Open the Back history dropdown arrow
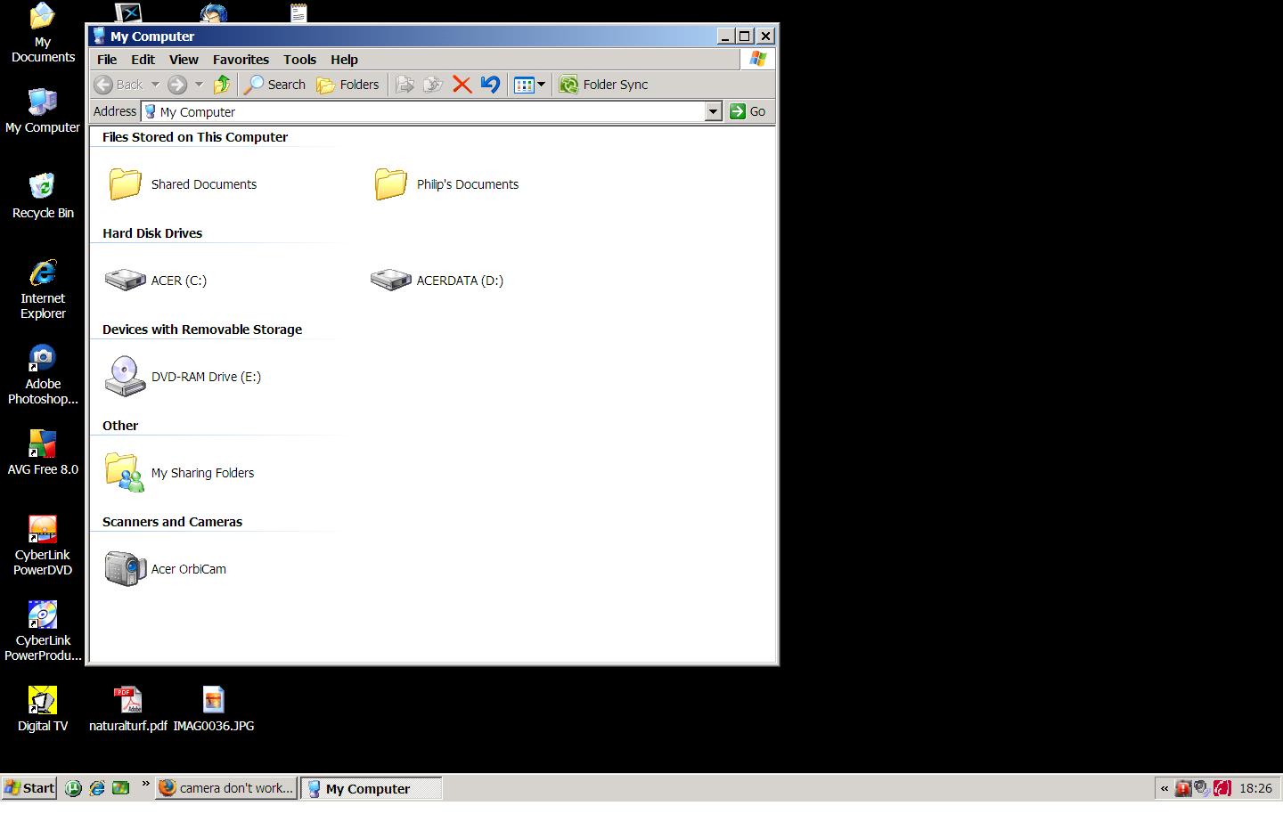This screenshot has height=814, width=1283. [155, 85]
